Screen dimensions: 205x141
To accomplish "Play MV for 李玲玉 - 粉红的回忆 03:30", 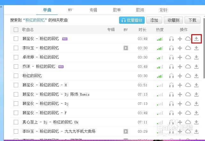I will point(126,48).
